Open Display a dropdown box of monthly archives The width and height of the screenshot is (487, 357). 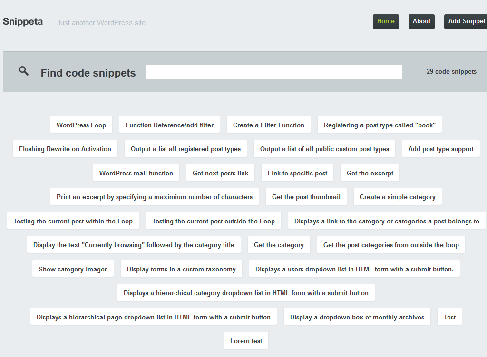point(357,317)
